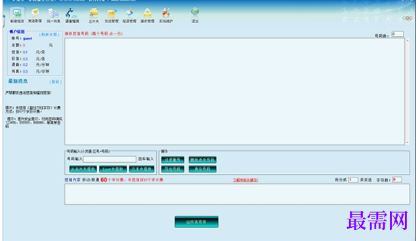Viewport: 420px width, 241px height.
Task: Click the red 60 character count text
Action: pyautogui.click(x=104, y=180)
